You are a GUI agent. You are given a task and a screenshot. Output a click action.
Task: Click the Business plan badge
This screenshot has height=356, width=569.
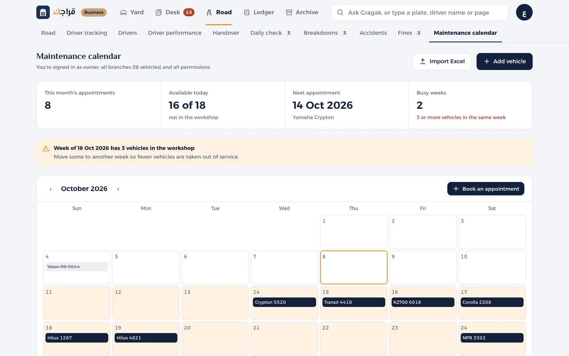click(x=94, y=12)
